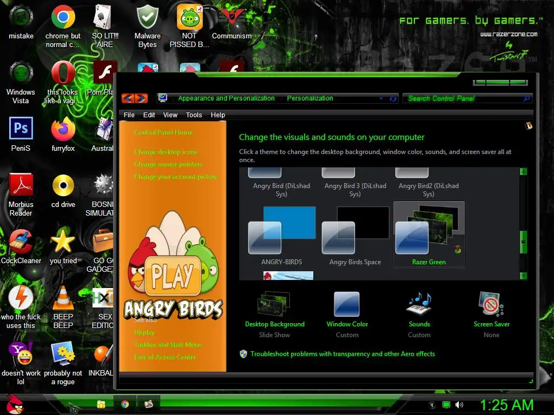Click the 1:25 AM taskbar clock

click(506, 405)
